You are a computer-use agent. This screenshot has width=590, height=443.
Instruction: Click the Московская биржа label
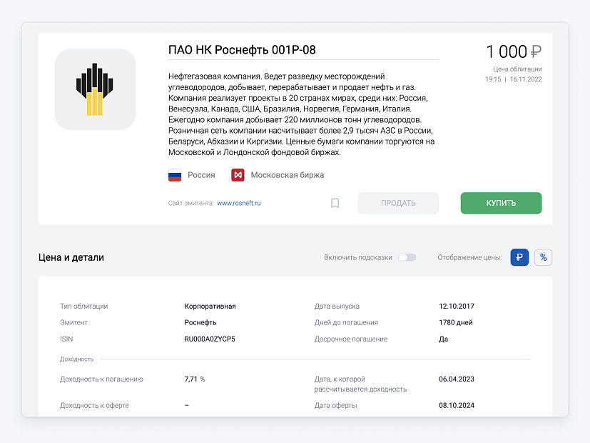(x=287, y=175)
